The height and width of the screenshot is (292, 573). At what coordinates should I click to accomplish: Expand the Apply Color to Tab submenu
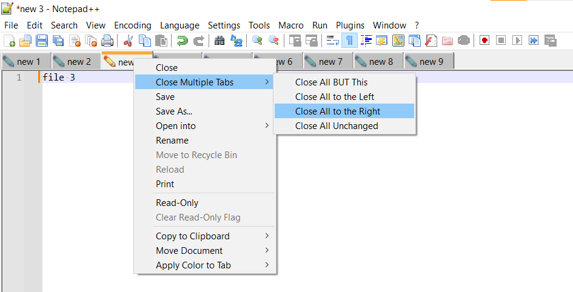(205, 265)
